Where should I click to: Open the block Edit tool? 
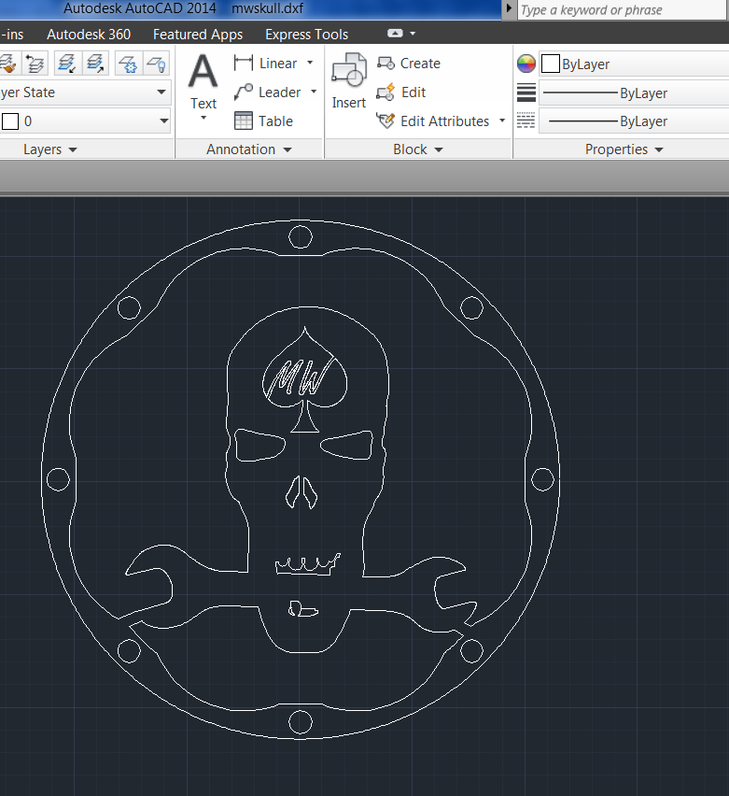401,92
